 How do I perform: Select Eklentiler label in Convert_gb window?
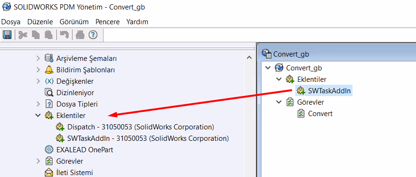(312, 79)
